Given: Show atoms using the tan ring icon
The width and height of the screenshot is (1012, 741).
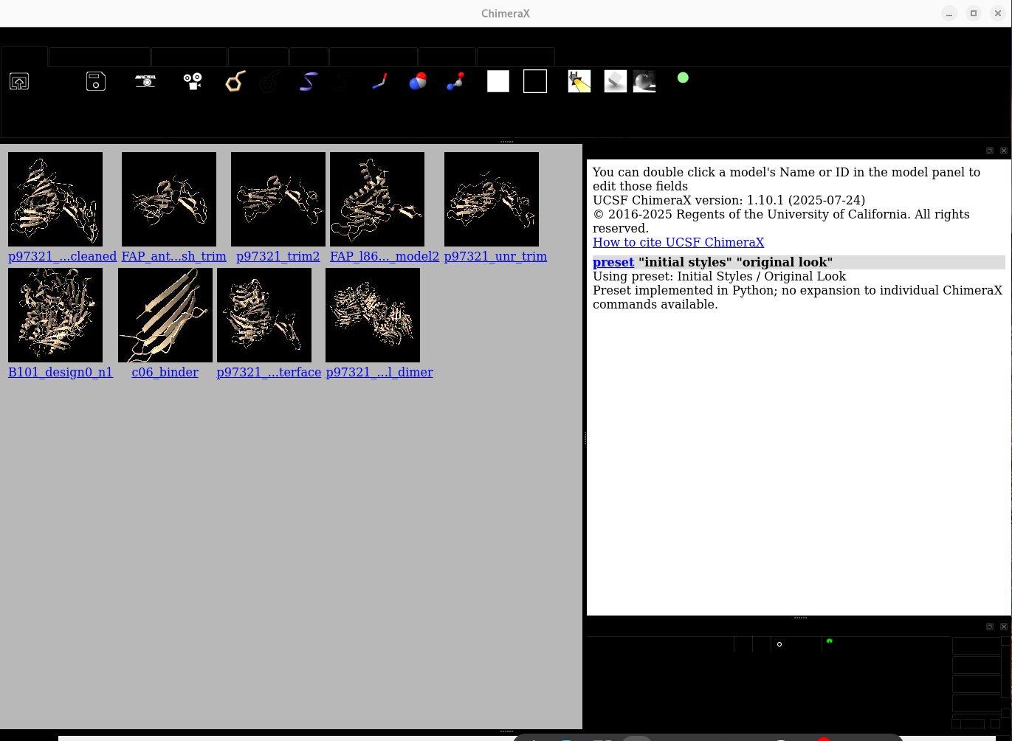Looking at the screenshot, I should click(235, 81).
